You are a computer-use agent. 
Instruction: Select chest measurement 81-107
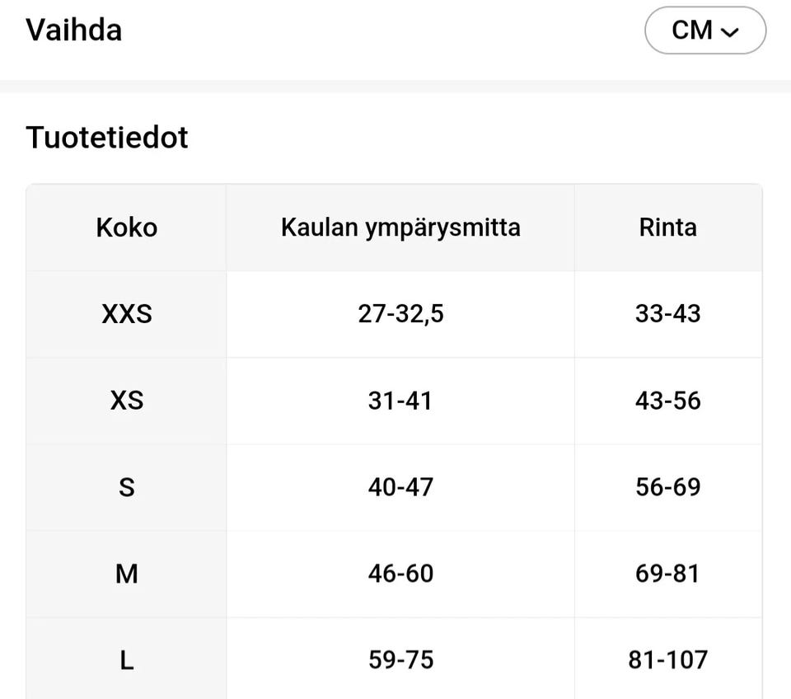pos(667,659)
